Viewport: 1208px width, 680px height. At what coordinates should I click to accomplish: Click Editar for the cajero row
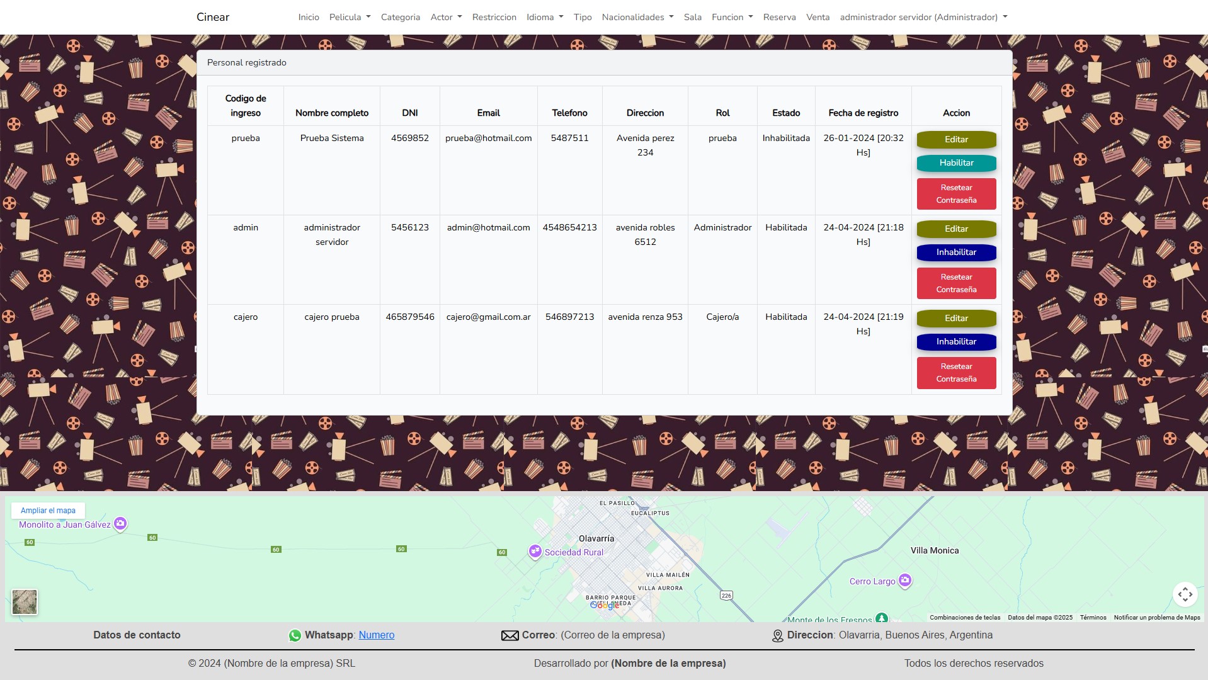coord(956,319)
